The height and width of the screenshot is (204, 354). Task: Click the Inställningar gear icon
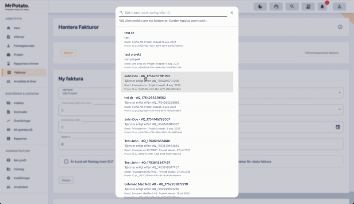[8, 178]
